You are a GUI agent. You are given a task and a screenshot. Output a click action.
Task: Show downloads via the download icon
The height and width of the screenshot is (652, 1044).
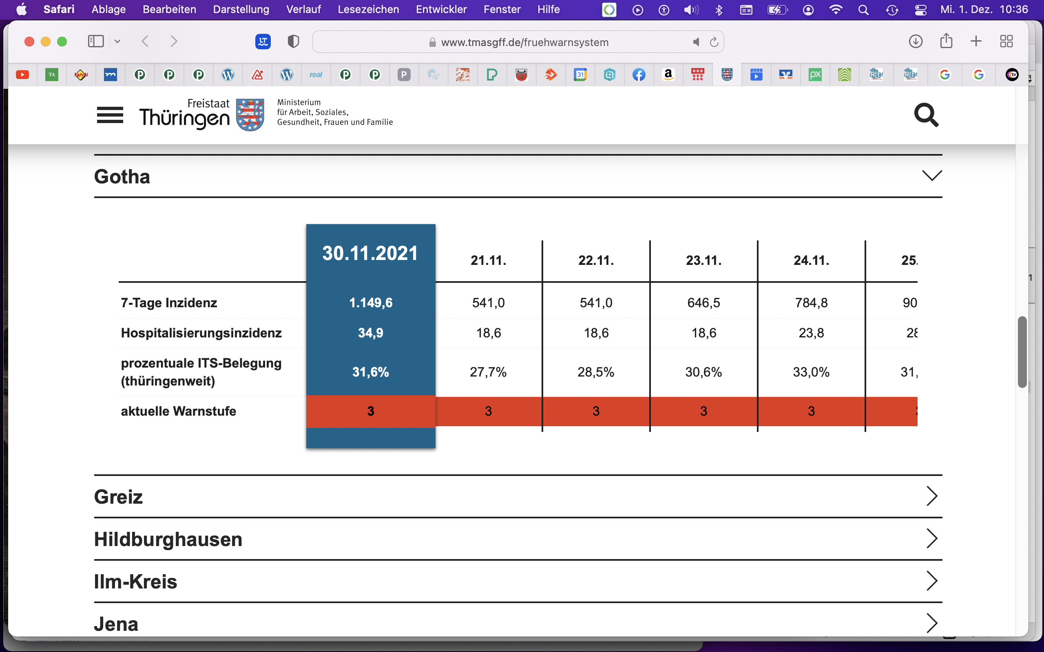coord(916,42)
